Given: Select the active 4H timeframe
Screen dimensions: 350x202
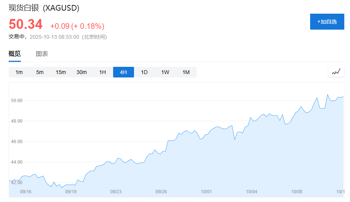Looking at the screenshot, I should tap(123, 72).
